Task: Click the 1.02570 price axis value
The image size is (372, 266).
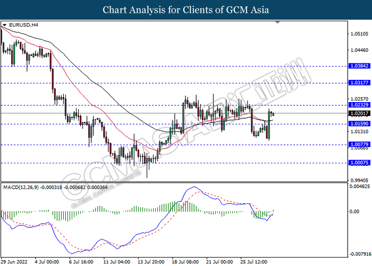Action: pos(359,99)
